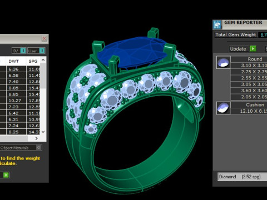Select the DWT cell 7.40
The height and width of the screenshot is (200, 267).
pyautogui.click(x=16, y=82)
